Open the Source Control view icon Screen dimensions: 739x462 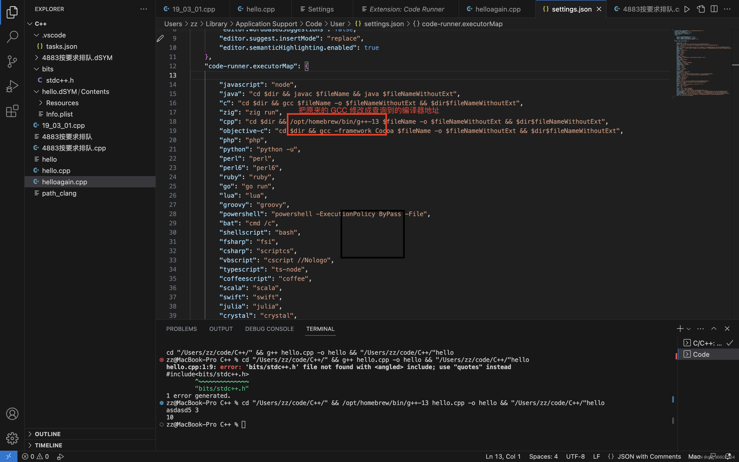coord(12,61)
